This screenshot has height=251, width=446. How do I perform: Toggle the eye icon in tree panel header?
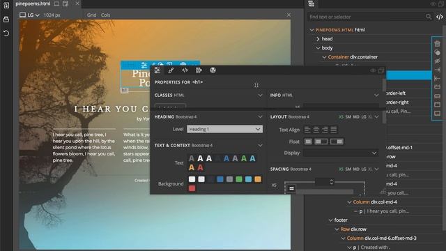point(433,3)
